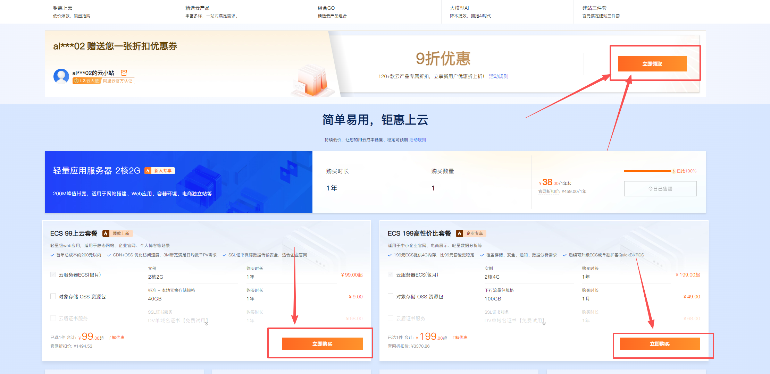Click the disabled 今日已售罄 button
The height and width of the screenshot is (374, 770).
660,189
